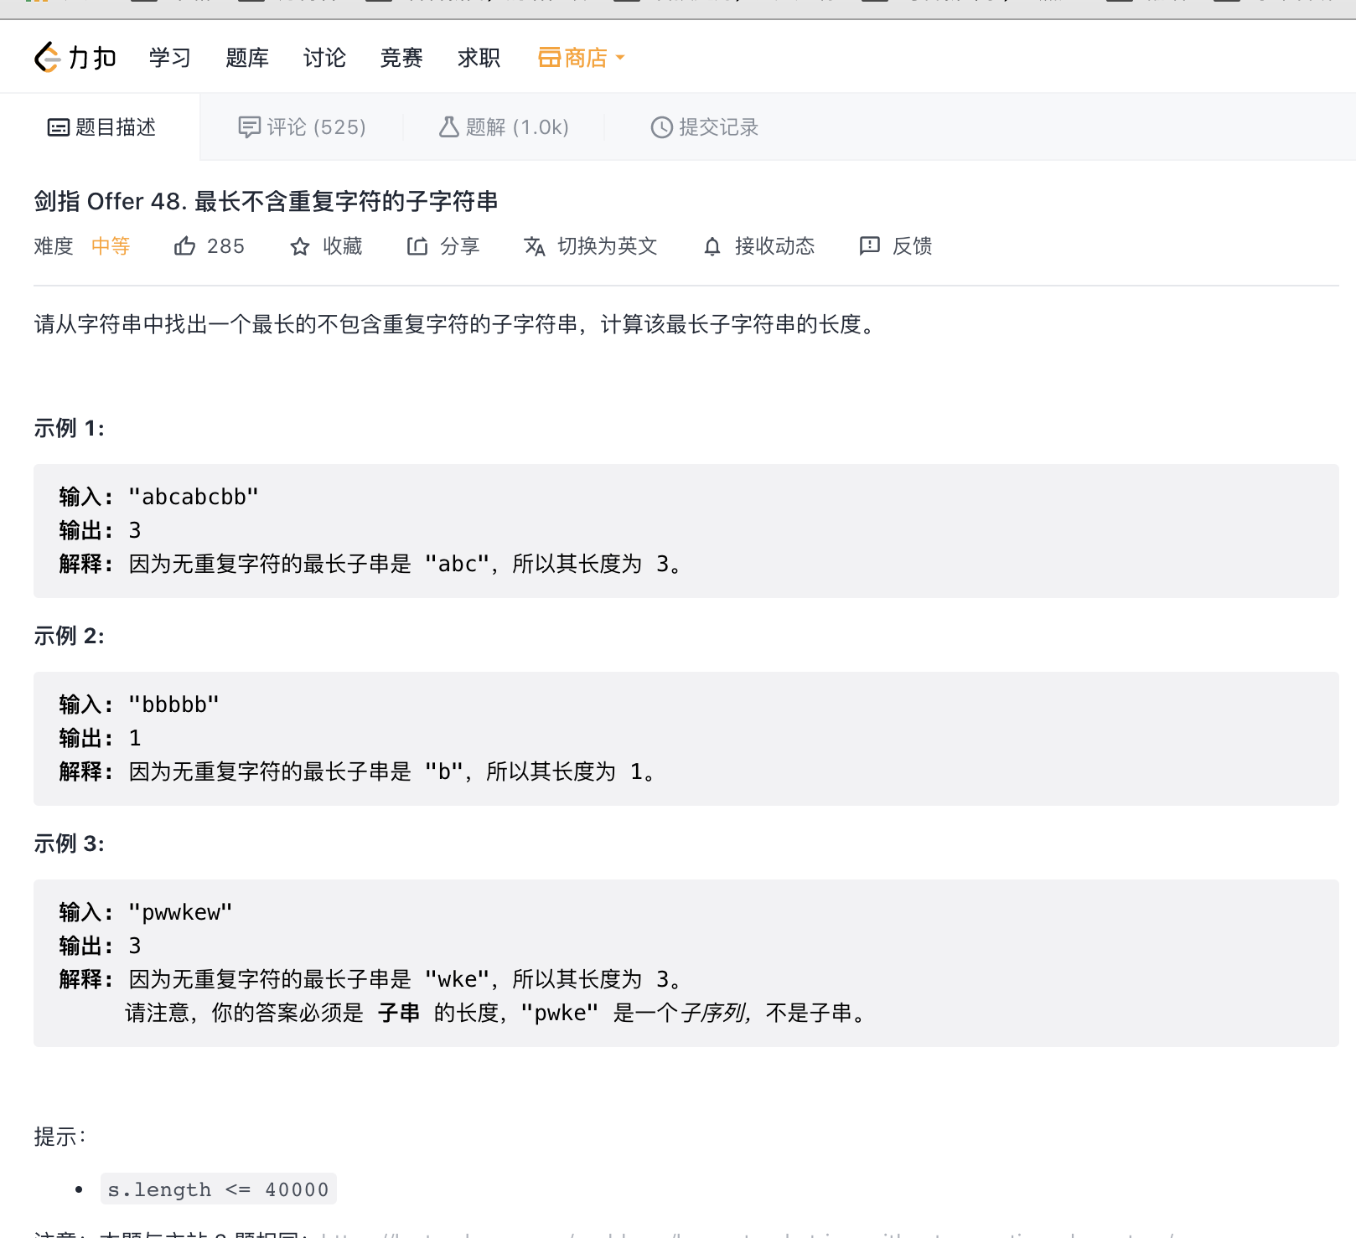Viewport: 1356px width, 1238px height.
Task: Open the 求职 page
Action: pyautogui.click(x=479, y=58)
